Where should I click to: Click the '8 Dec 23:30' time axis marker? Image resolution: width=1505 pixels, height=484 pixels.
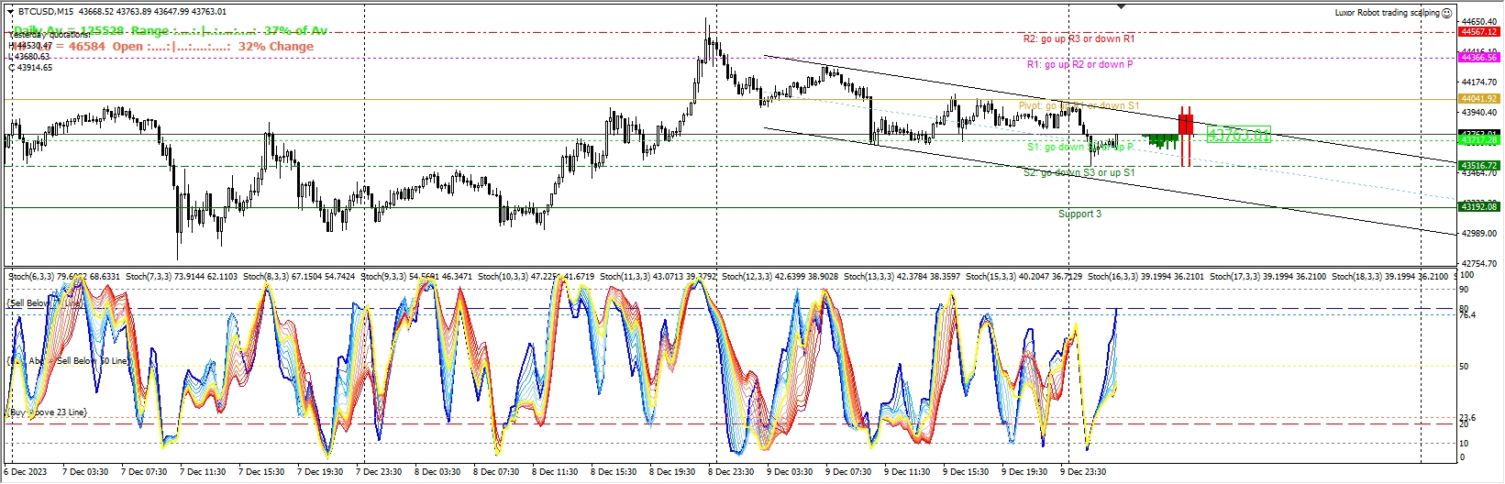coord(730,472)
